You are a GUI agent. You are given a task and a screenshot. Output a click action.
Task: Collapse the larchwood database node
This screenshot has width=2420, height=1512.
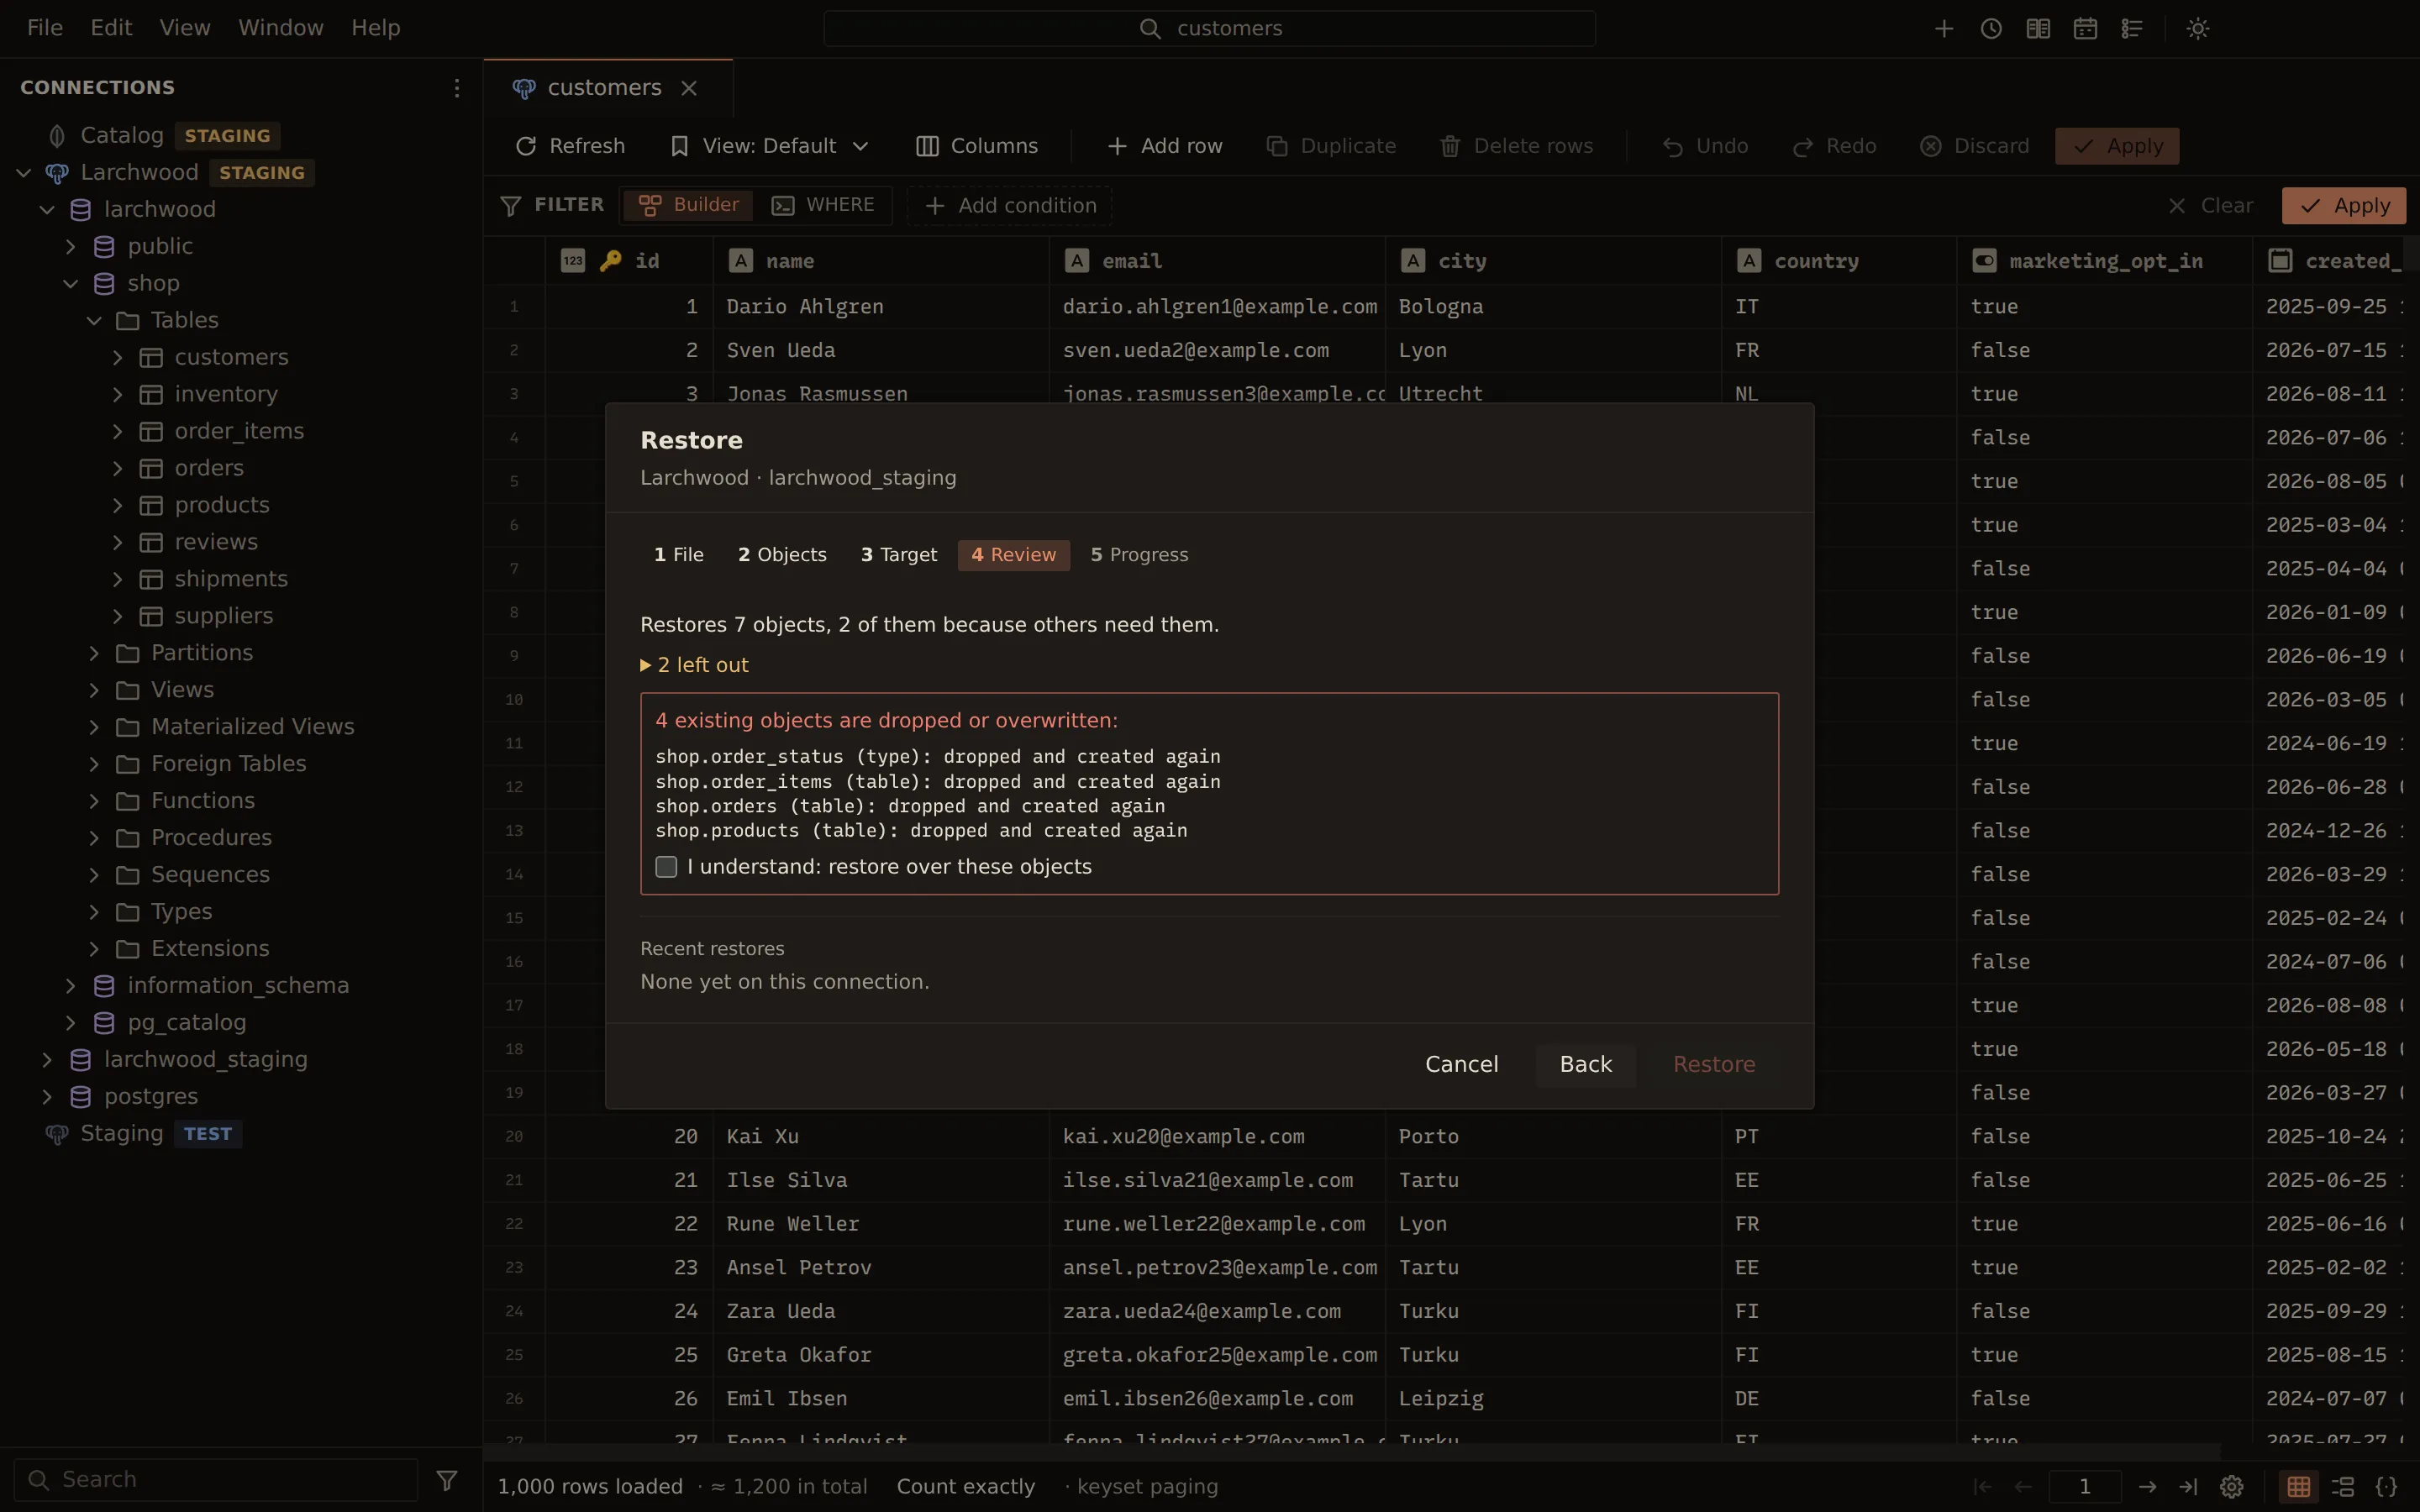click(x=47, y=210)
